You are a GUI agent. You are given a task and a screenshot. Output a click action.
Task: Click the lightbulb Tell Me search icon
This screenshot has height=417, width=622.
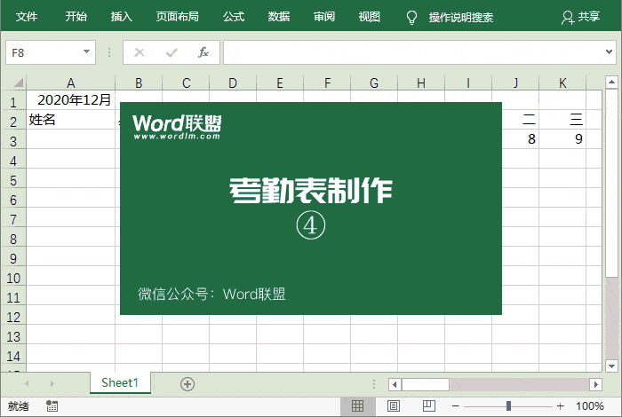click(411, 17)
